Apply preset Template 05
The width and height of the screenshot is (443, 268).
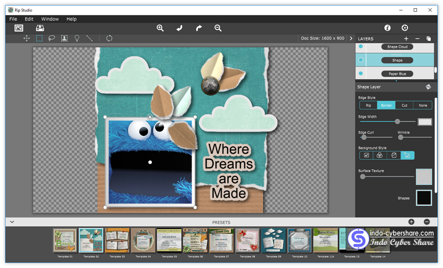169,241
